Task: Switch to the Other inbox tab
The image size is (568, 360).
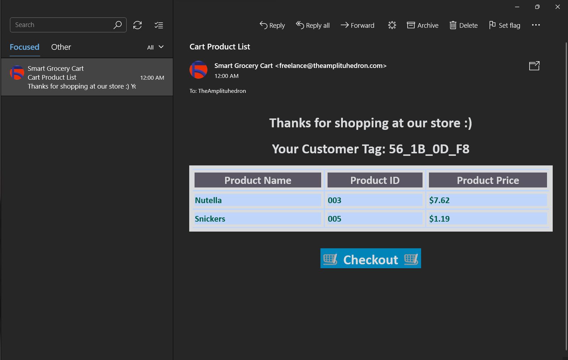Action: [61, 47]
